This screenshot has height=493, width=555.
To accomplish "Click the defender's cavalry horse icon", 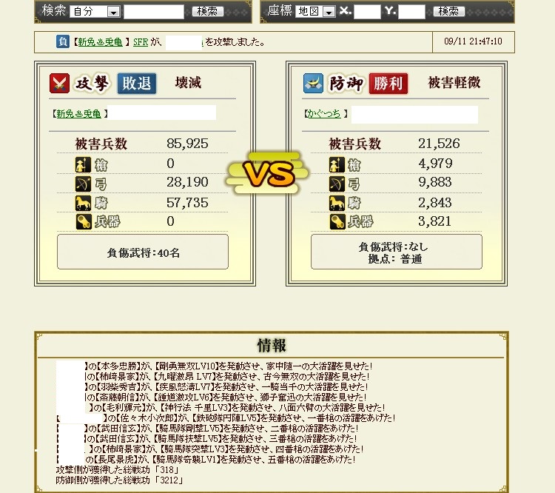I will pos(337,203).
